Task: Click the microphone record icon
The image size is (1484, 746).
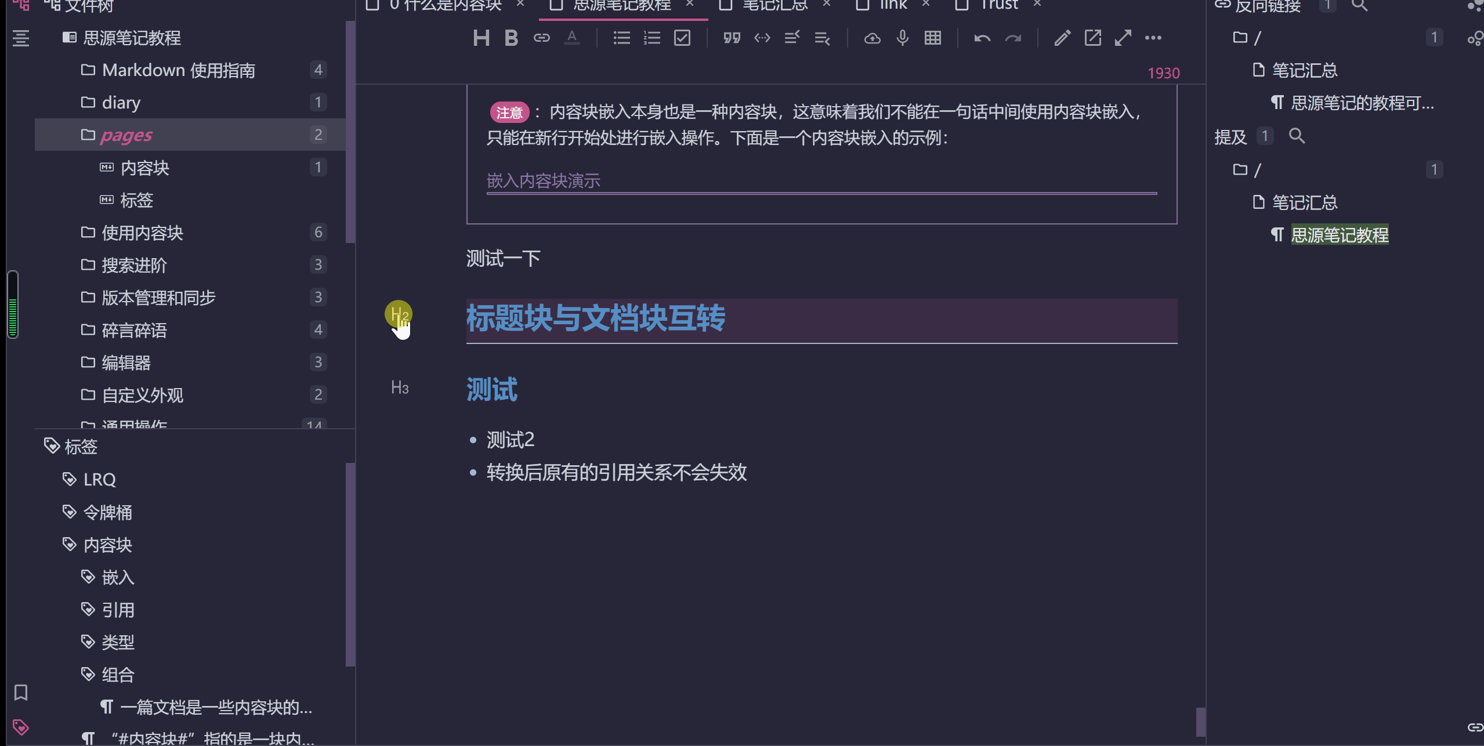Action: pos(902,38)
